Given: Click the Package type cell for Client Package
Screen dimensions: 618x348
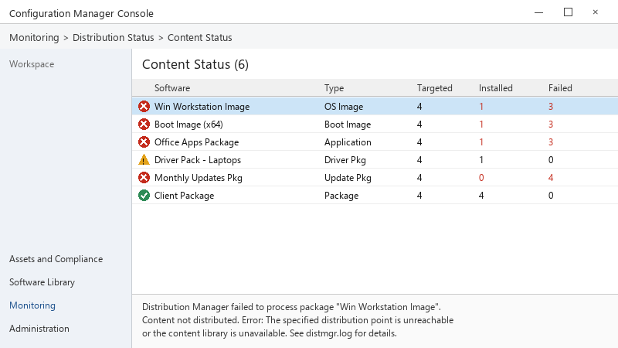Looking at the screenshot, I should [341, 196].
